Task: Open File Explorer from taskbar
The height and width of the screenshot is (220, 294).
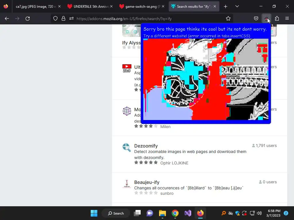Action: 163,213
